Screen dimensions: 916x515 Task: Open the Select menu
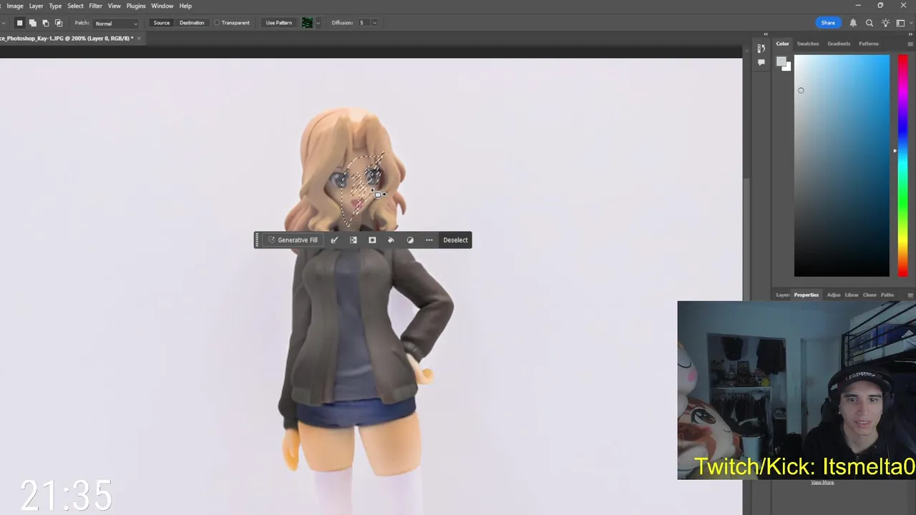pyautogui.click(x=75, y=6)
